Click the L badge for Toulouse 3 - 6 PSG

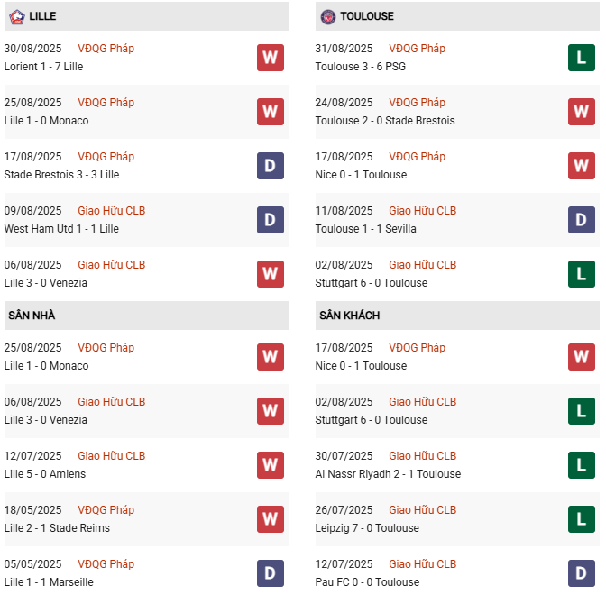(581, 58)
